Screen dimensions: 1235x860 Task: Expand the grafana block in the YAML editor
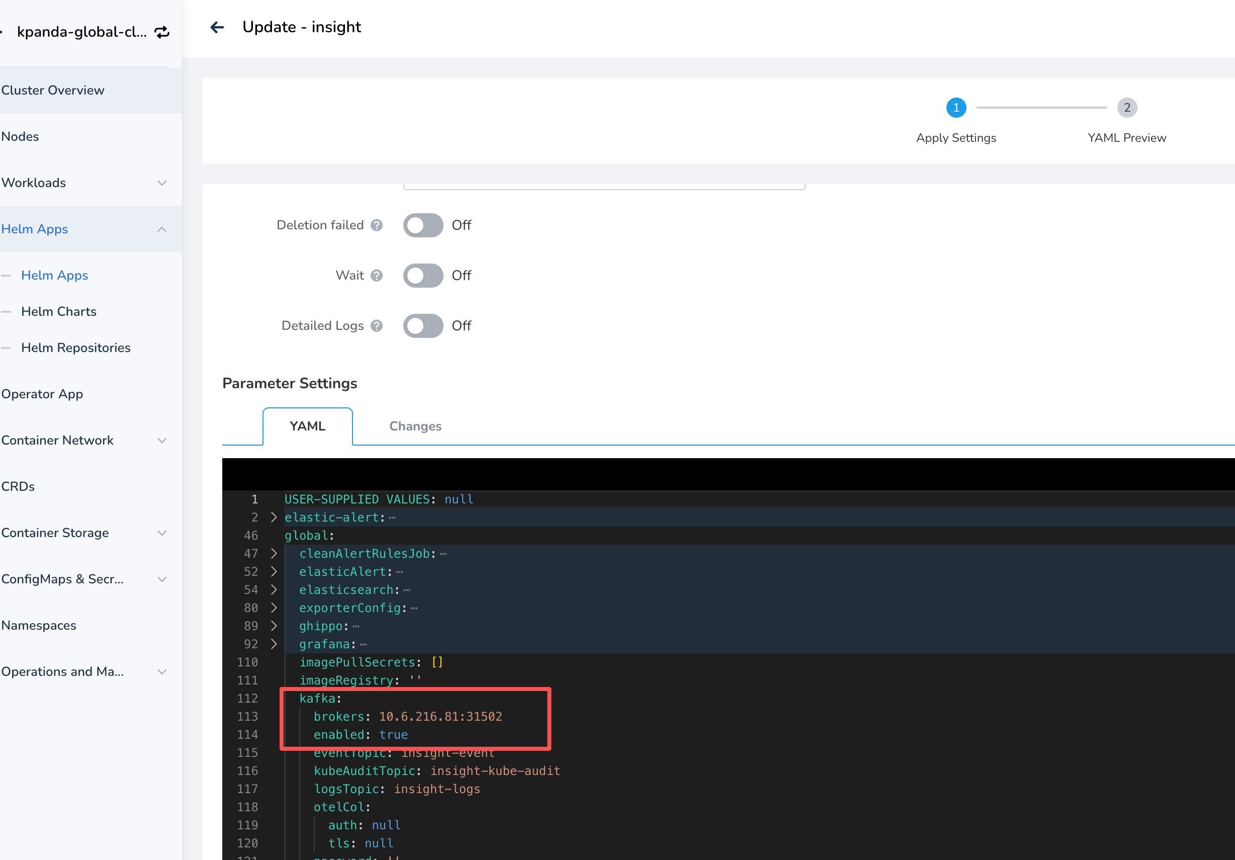click(275, 644)
